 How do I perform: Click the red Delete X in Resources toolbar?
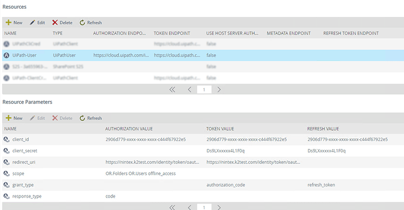pos(55,23)
